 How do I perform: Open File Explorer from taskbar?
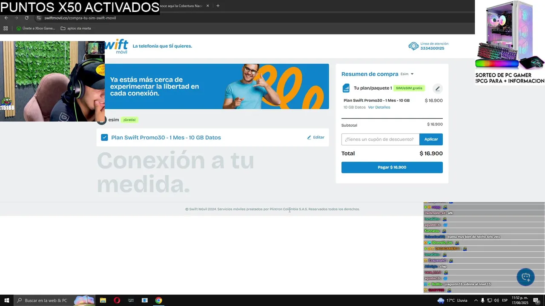103,300
